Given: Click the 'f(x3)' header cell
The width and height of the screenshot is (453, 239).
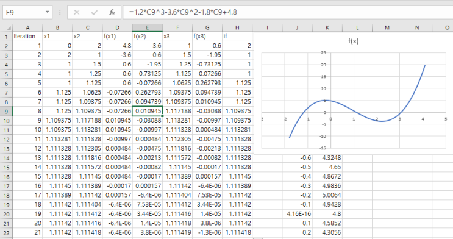Looking at the screenshot, I should 207,36.
